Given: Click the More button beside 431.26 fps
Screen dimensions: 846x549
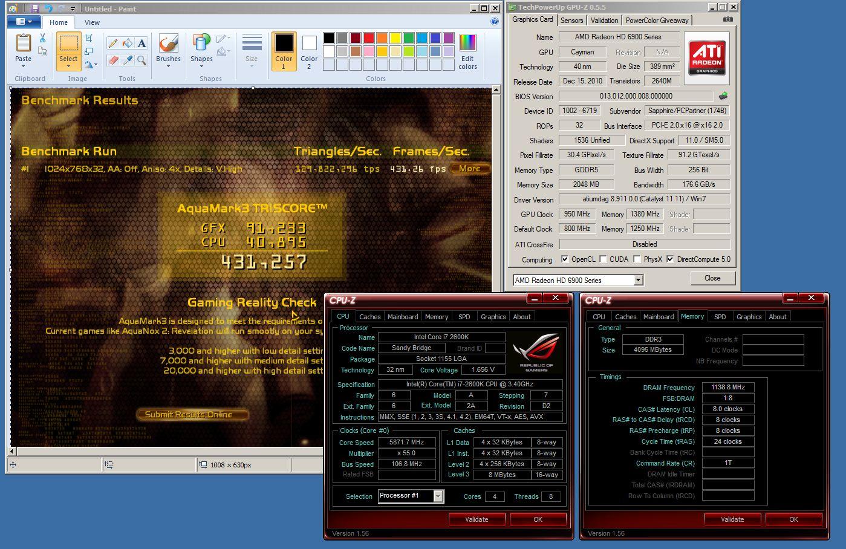Looking at the screenshot, I should tap(470, 169).
